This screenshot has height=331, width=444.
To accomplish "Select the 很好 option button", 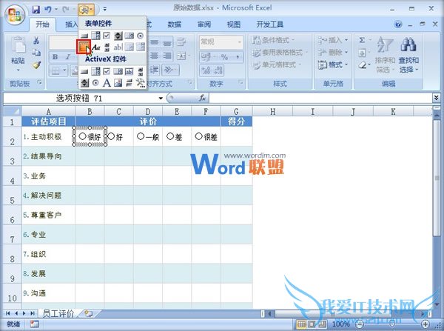I will click(x=82, y=136).
